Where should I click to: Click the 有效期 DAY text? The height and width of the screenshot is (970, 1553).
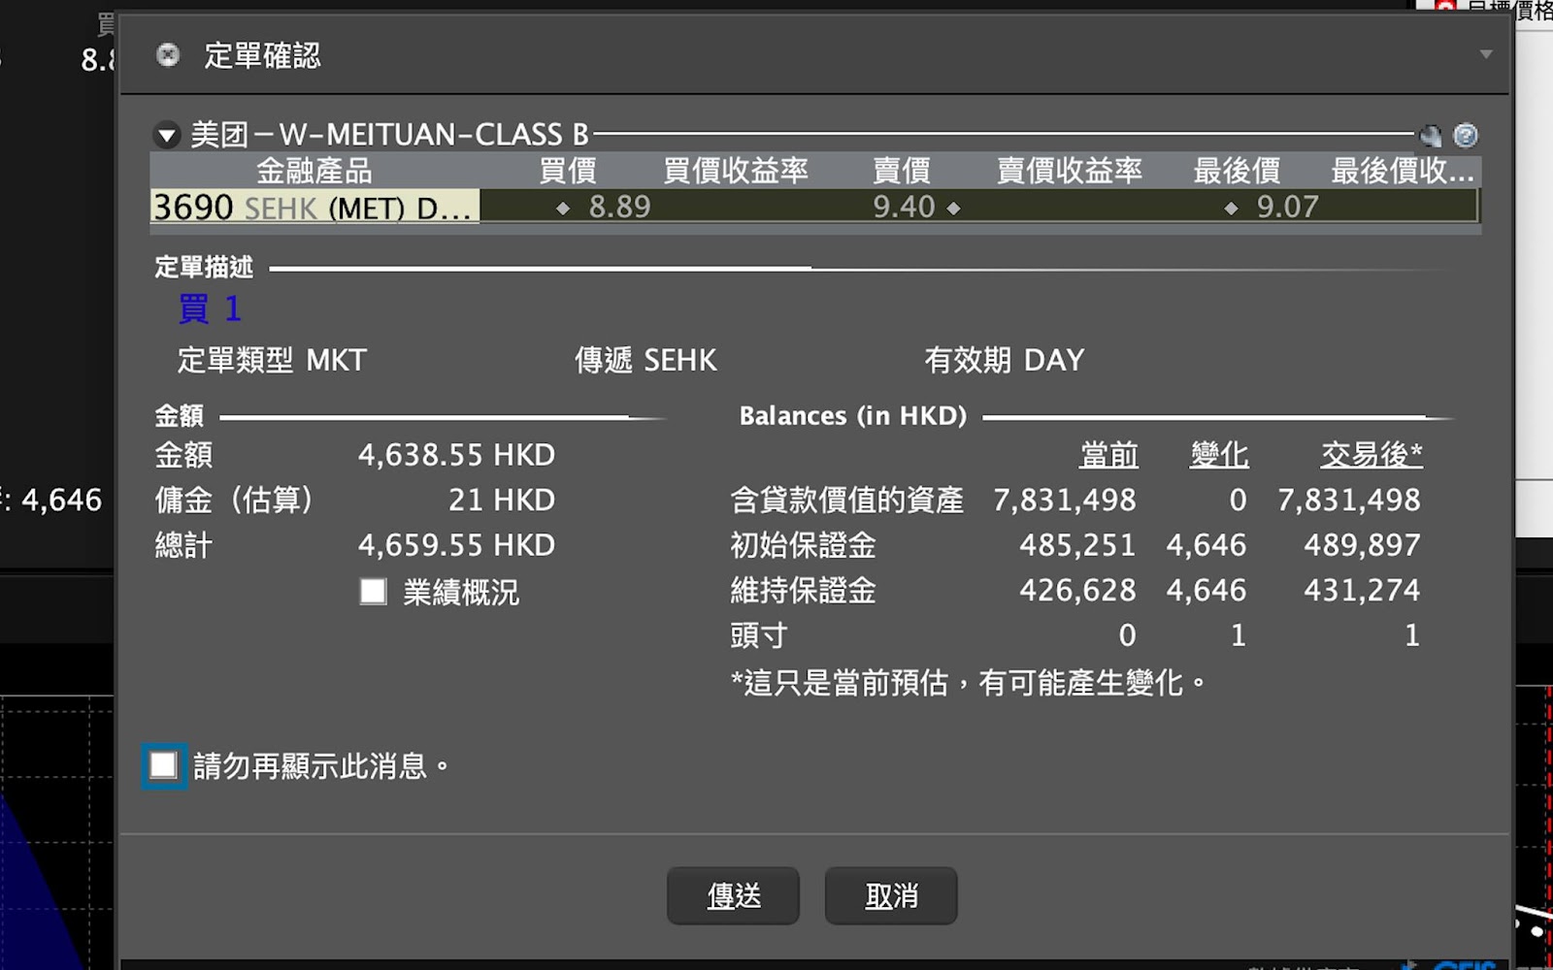[x=1005, y=361]
